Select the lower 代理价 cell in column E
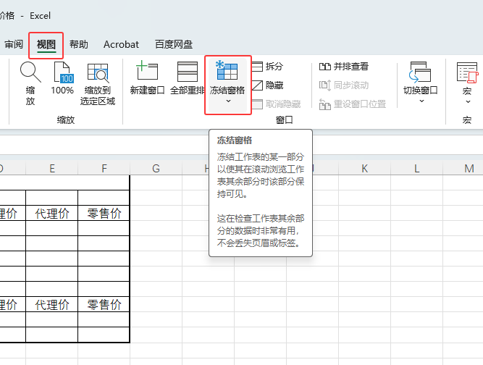This screenshot has height=365, width=483. 51,304
